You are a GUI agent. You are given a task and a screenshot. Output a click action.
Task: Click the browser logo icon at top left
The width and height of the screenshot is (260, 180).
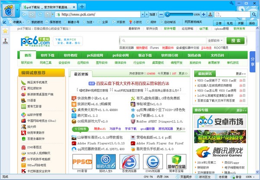(7, 10)
